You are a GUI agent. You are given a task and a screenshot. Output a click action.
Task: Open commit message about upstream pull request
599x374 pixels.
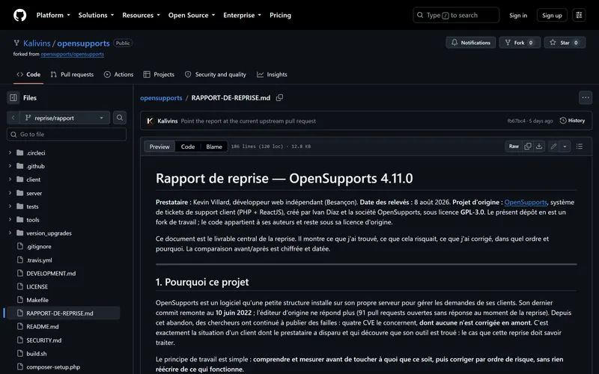tap(249, 121)
